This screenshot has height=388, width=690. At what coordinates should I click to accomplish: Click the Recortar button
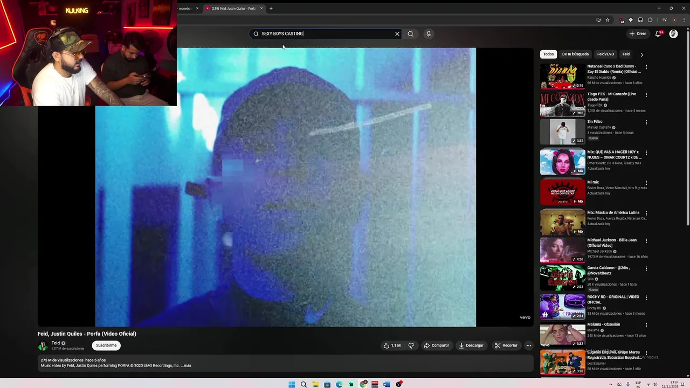point(506,345)
